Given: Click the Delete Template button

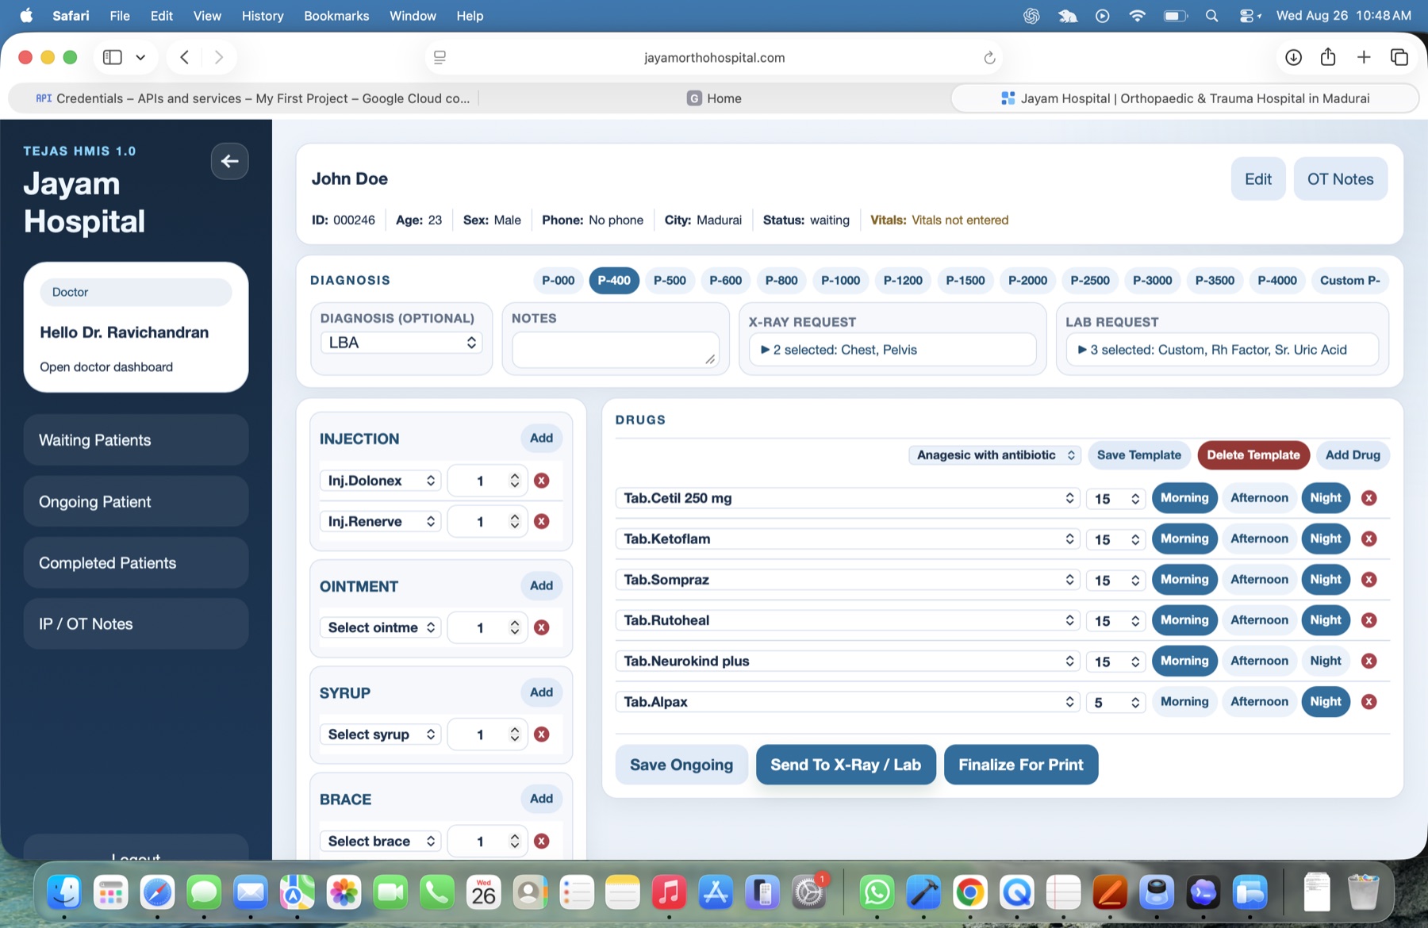Looking at the screenshot, I should click(x=1253, y=455).
